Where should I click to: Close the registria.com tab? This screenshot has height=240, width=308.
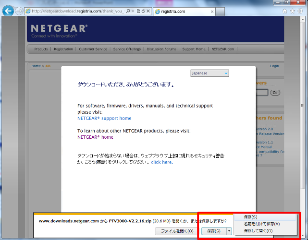212,12
